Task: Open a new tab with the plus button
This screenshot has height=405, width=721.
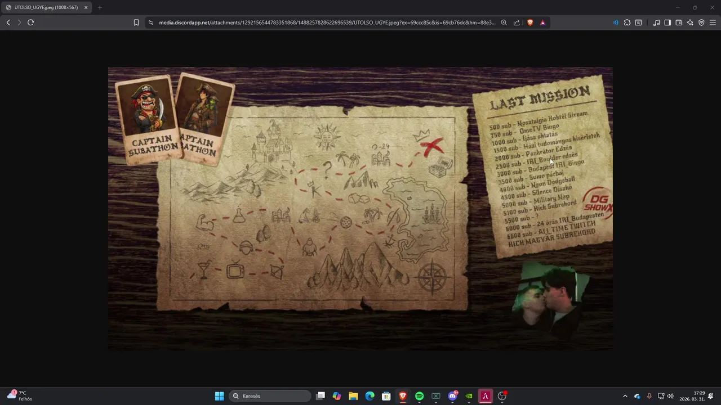Action: tap(100, 7)
